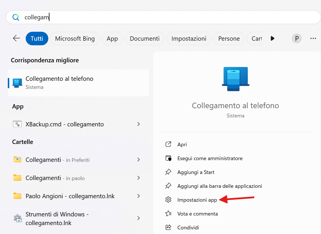Click the pin icon beside Aggiungi a Start
321x234 pixels.
168,172
